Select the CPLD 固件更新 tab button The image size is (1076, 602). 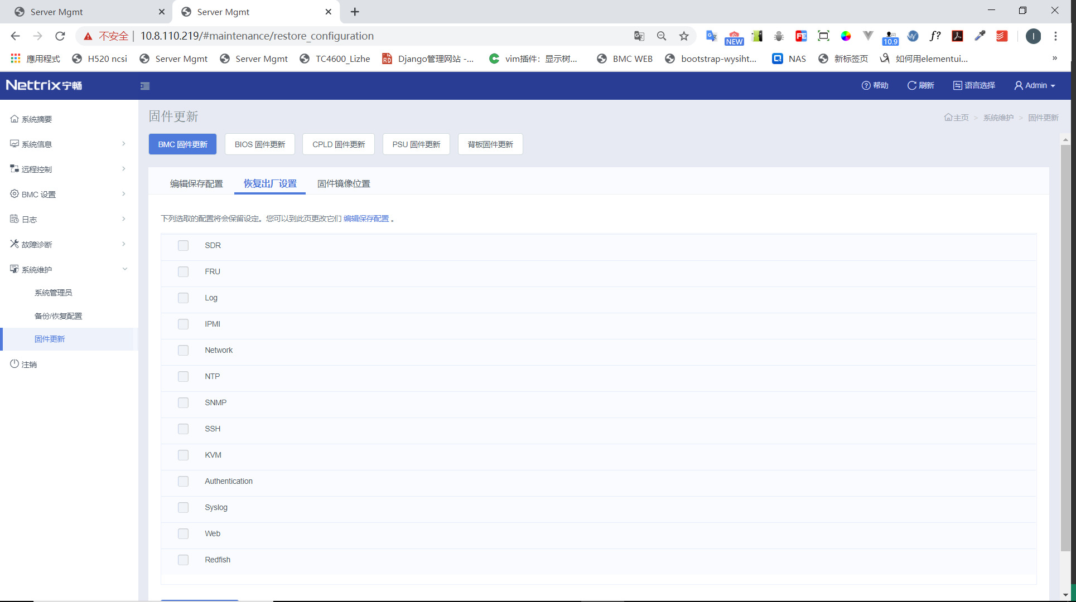click(339, 144)
